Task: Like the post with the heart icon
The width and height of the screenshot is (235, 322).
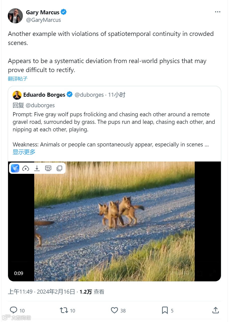Action: (114, 310)
